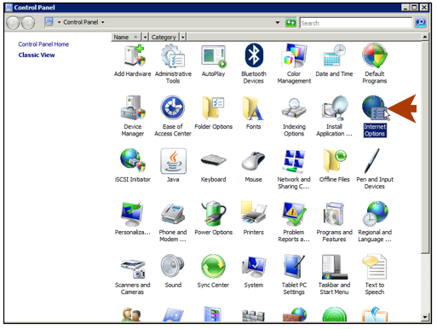Open iSCSI Initiator
Image resolution: width=437 pixels, height=329 pixels.
click(x=133, y=165)
